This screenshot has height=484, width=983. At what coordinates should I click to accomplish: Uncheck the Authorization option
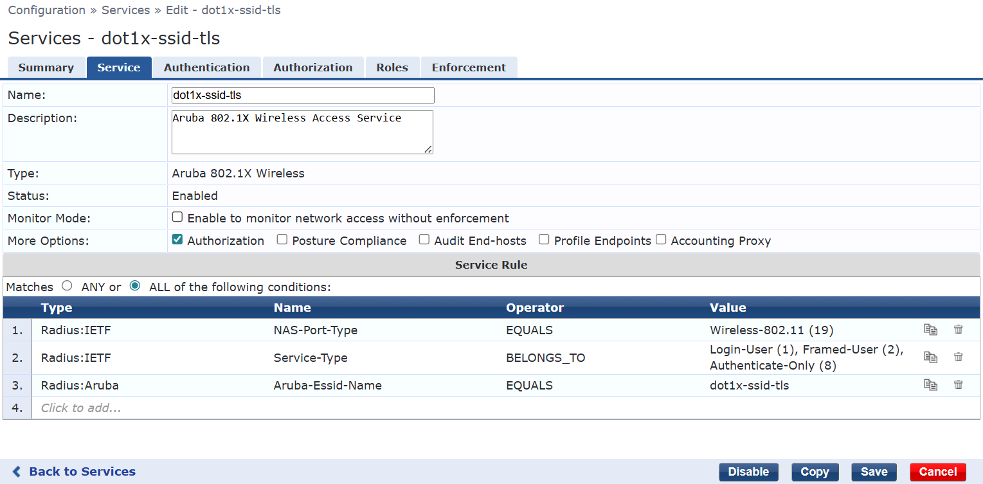point(177,240)
